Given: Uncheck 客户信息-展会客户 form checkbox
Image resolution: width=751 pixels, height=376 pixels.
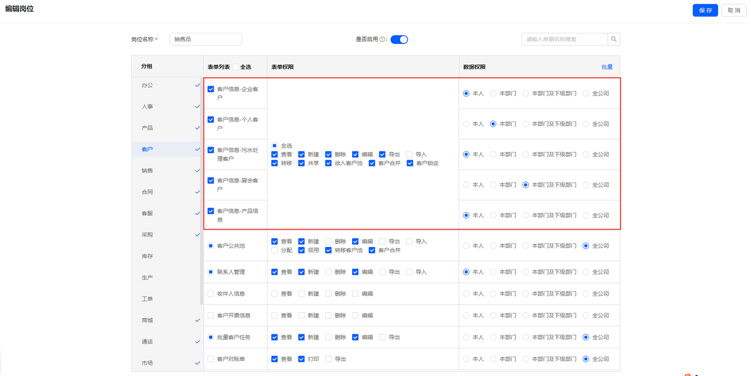Looking at the screenshot, I should pyautogui.click(x=211, y=181).
